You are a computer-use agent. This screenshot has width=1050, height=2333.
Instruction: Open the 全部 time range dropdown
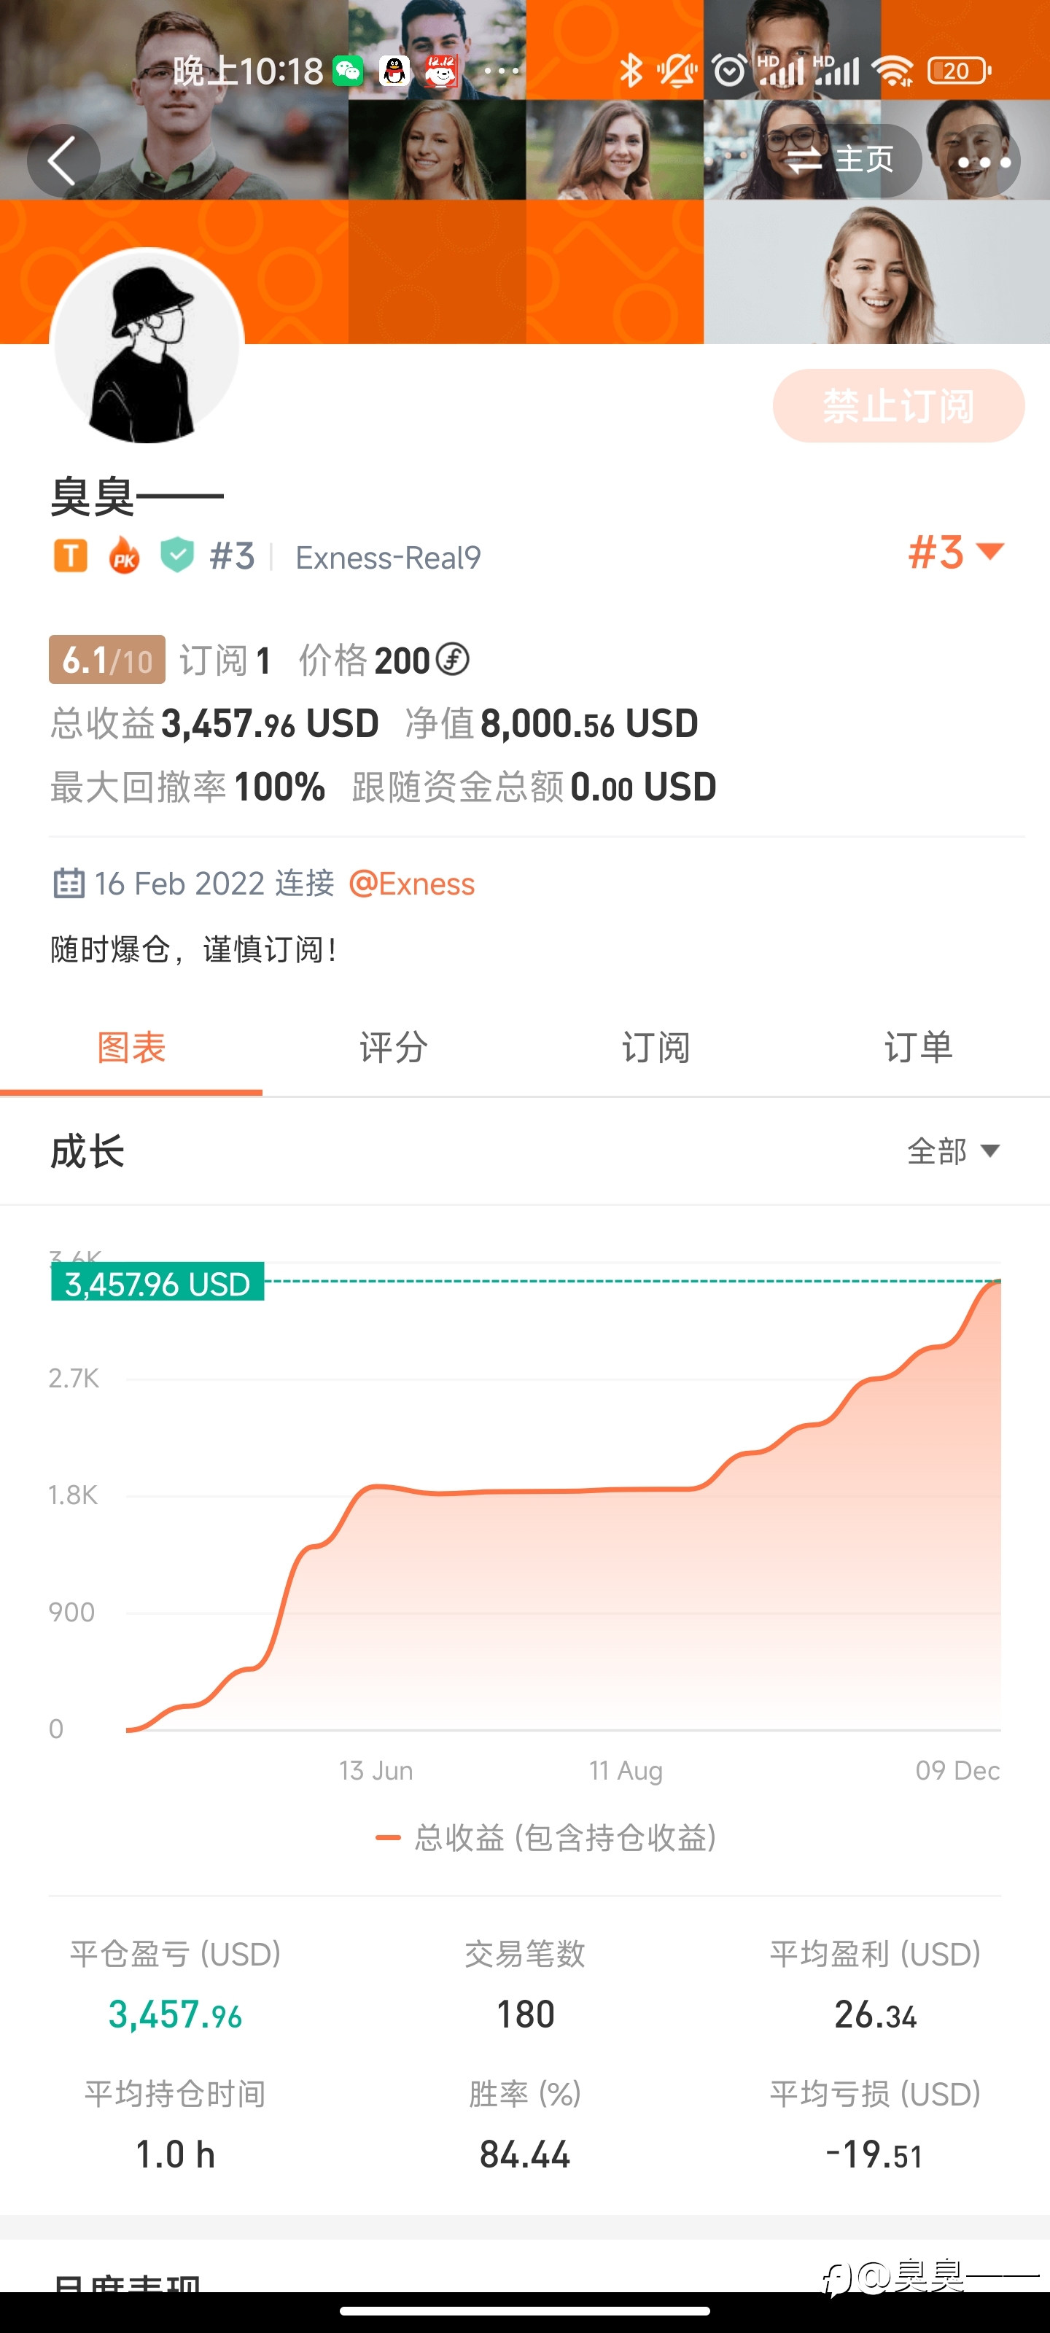point(953,1151)
